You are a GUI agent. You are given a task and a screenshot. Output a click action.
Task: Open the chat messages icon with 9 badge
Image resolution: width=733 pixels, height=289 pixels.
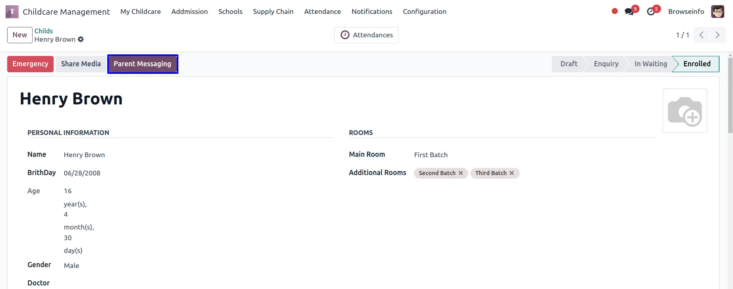(629, 12)
